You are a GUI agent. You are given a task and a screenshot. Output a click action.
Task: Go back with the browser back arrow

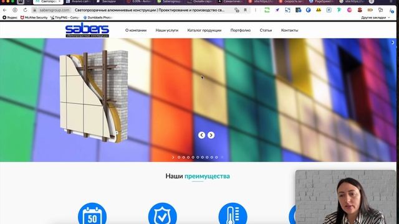(4, 10)
